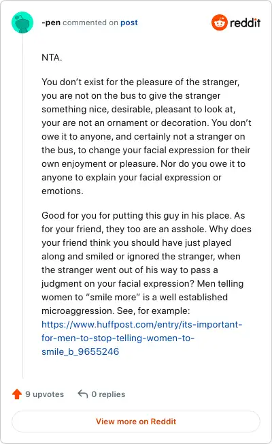Image resolution: width=272 pixels, height=444 pixels.
Task: Collapse comment via vertical thread line
Action: point(22,206)
